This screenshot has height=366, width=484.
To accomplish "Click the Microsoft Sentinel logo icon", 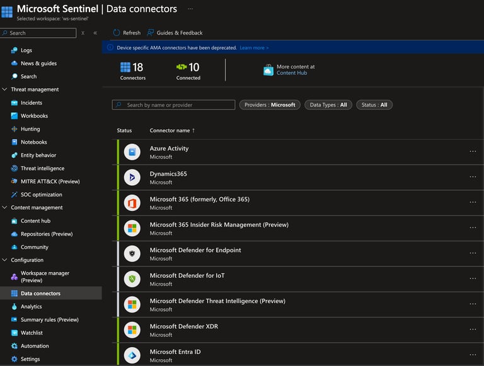I will coord(7,11).
